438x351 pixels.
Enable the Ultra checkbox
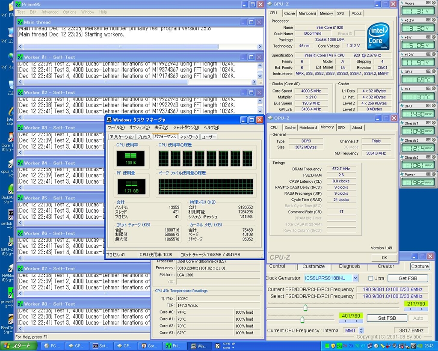(371, 278)
